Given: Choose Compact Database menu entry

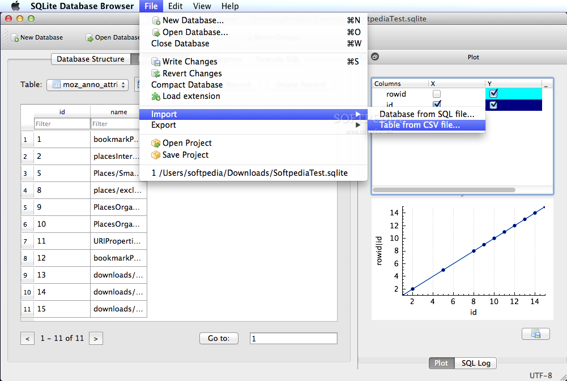Looking at the screenshot, I should 253,85.
